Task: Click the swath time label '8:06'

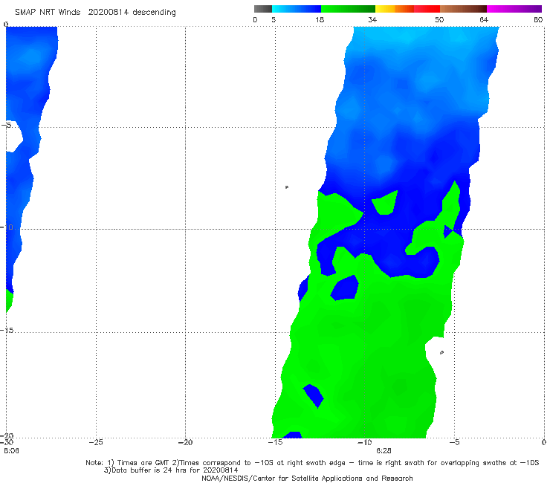Action: click(11, 450)
